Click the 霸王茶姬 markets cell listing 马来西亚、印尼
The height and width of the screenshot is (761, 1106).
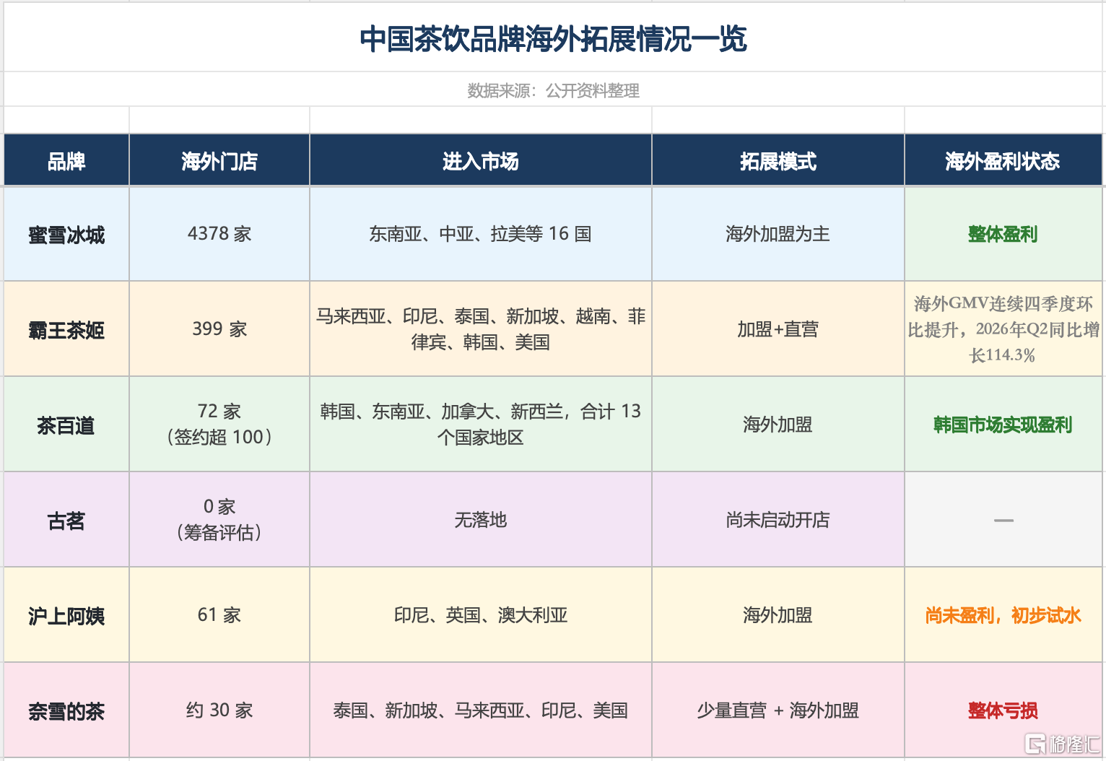(x=481, y=329)
